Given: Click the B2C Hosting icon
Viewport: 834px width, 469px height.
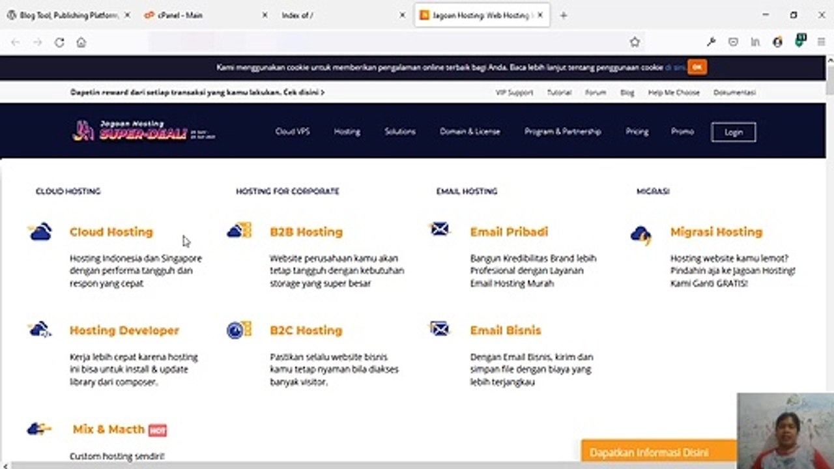Looking at the screenshot, I should 239,330.
